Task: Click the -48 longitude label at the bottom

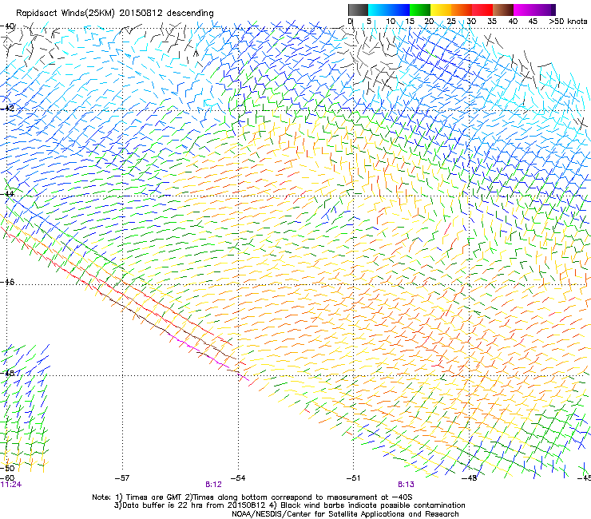Action: (469, 478)
